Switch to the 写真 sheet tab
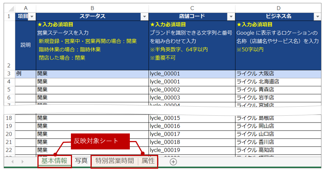 pos(81,161)
